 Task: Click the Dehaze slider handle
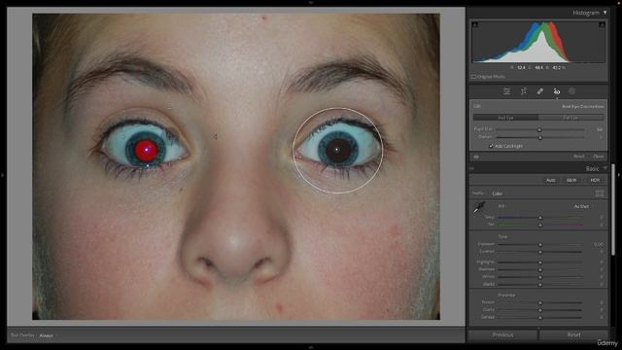[540, 318]
